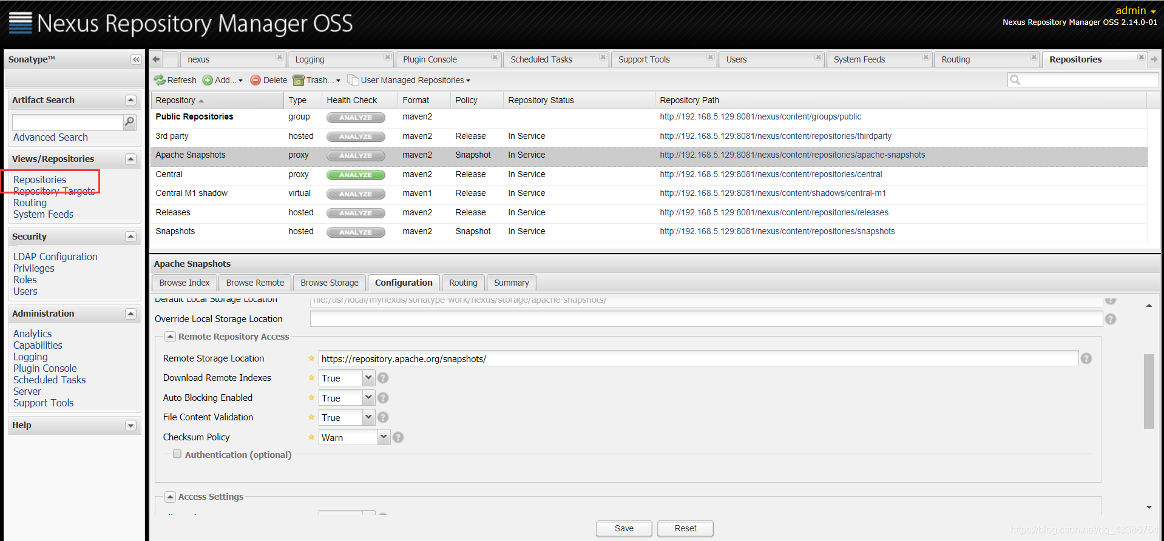Click the tab strip left arrow
Viewport: 1164px width, 541px height.
click(157, 59)
